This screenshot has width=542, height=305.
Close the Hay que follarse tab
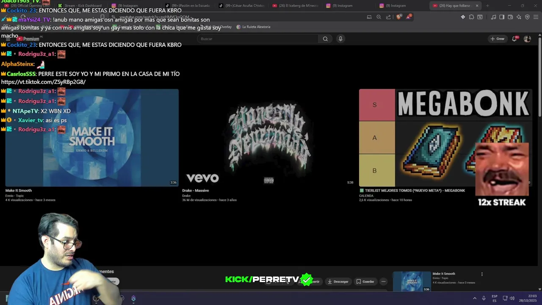(x=477, y=6)
